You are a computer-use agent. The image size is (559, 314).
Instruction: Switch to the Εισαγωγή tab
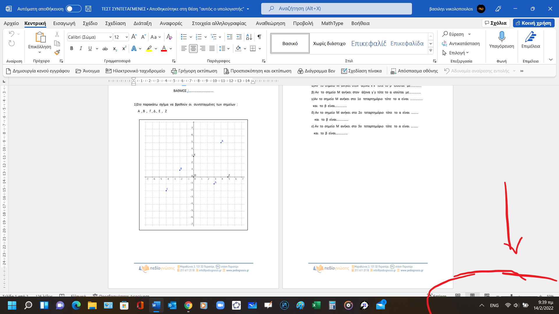(x=64, y=23)
